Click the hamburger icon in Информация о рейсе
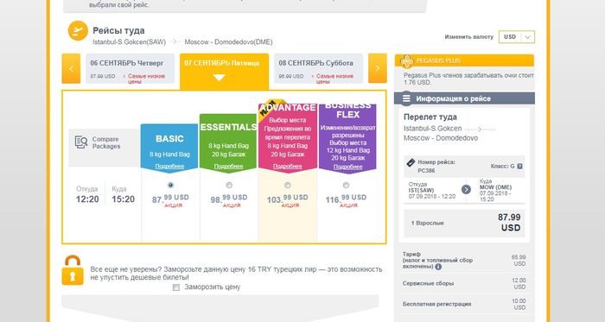 pos(406,98)
